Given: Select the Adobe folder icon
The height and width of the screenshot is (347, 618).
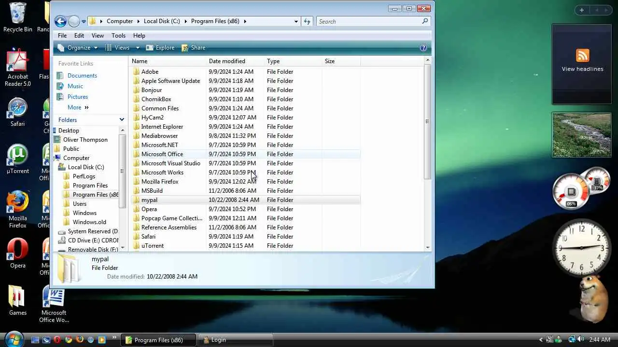Looking at the screenshot, I should 137,72.
